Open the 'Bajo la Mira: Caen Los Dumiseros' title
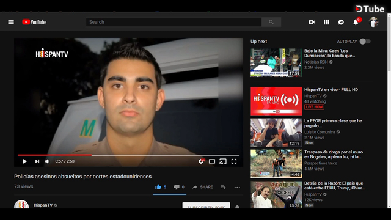 pyautogui.click(x=329, y=53)
